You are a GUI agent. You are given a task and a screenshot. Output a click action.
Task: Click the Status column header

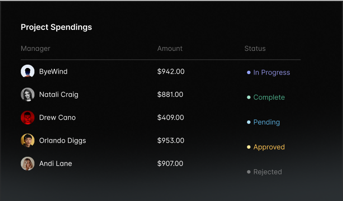pyautogui.click(x=255, y=48)
